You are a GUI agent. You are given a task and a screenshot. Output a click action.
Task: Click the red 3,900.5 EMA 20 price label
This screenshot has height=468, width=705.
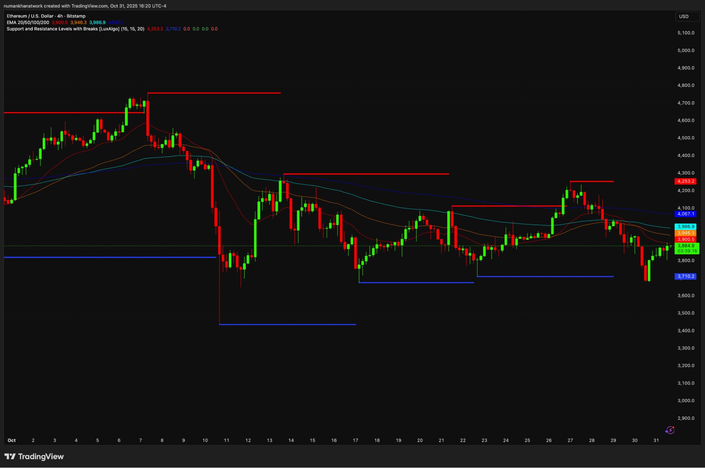[x=686, y=239]
